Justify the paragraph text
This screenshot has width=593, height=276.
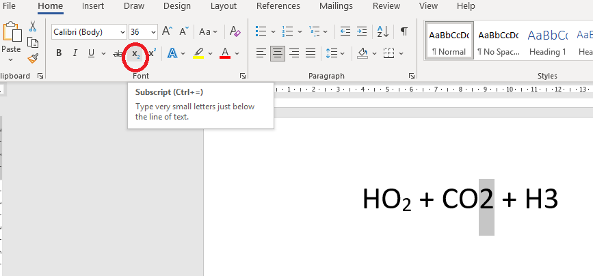pyautogui.click(x=311, y=53)
